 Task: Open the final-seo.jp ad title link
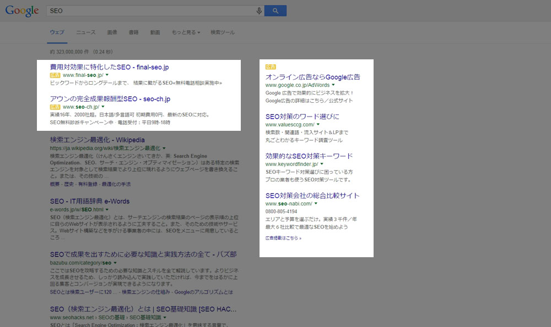coord(109,67)
